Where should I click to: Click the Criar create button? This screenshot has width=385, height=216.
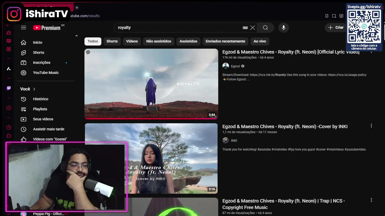pos(336,28)
